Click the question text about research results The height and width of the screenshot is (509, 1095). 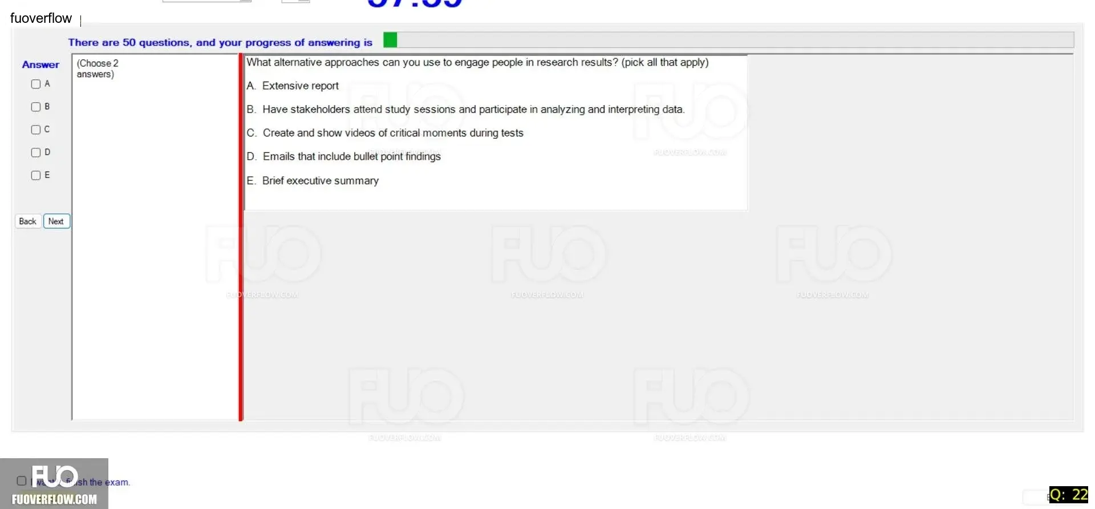tap(477, 62)
